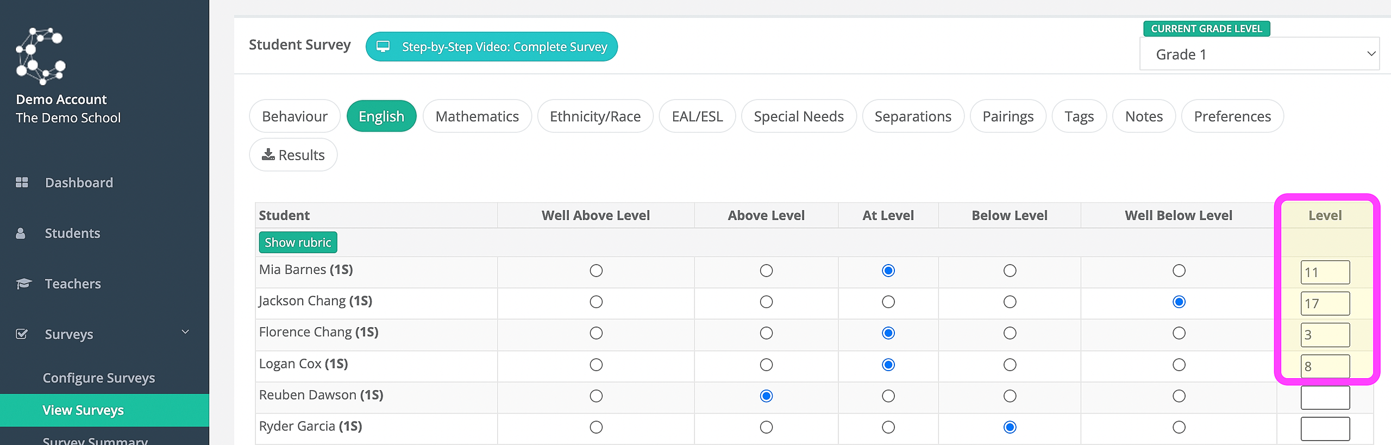Set Logan Cox to Well Below Level
The height and width of the screenshot is (445, 1391).
(x=1179, y=365)
